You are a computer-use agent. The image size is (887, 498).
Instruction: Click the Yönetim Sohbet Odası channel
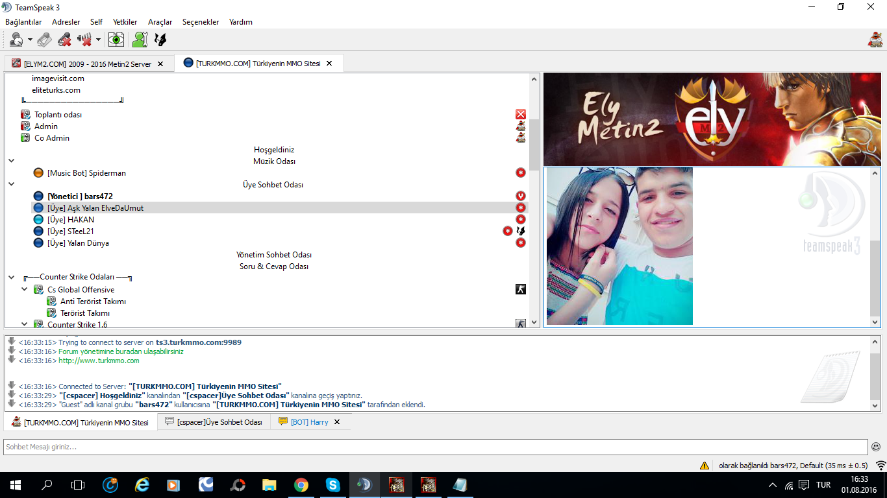click(x=274, y=255)
